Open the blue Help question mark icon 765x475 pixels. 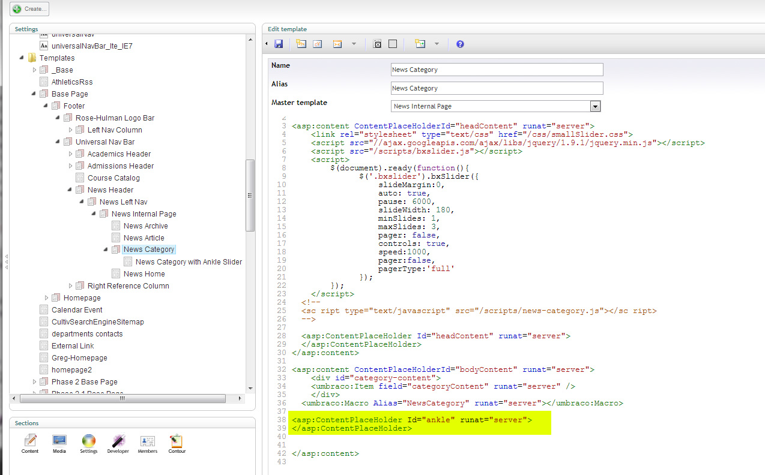click(x=460, y=44)
